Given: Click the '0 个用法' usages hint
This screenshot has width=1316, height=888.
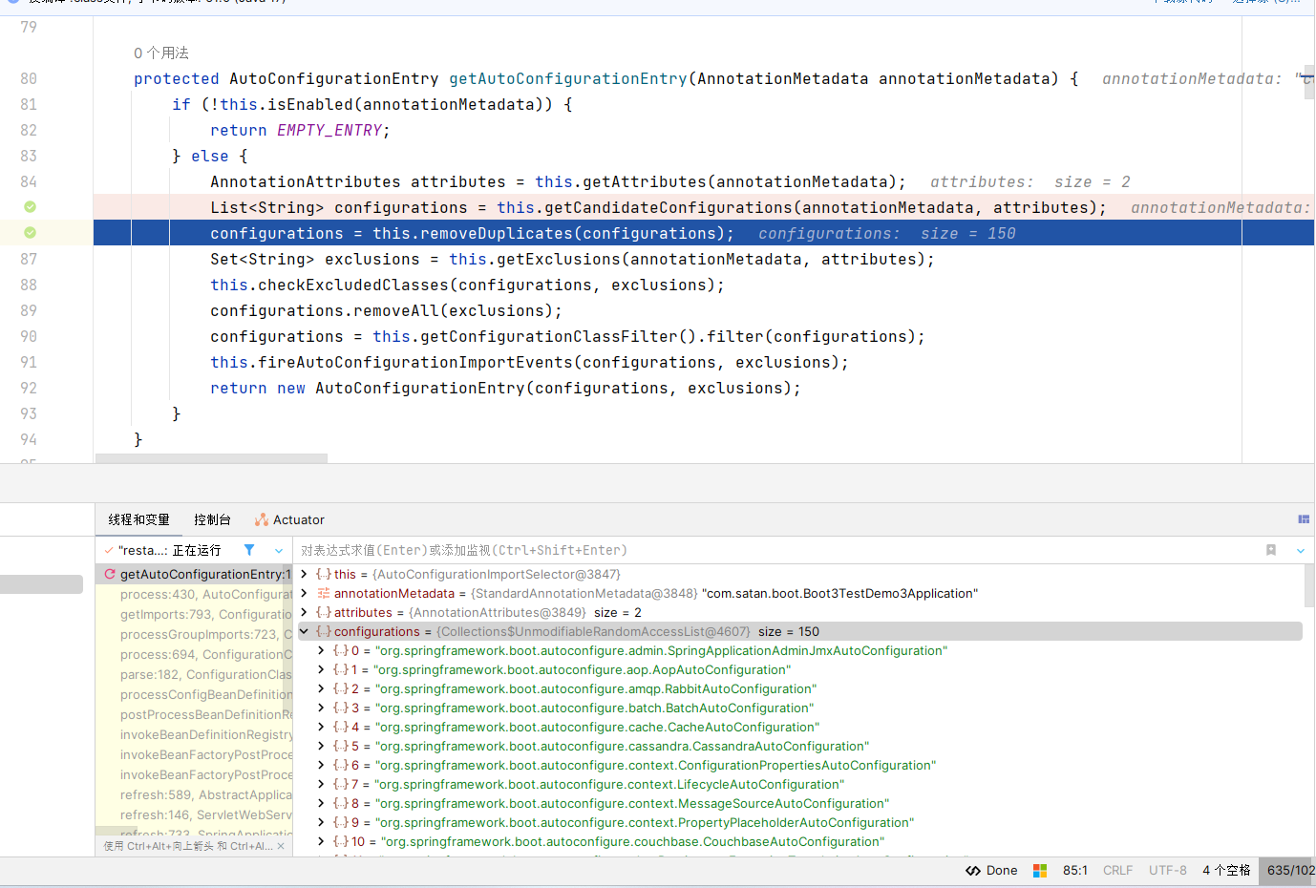Looking at the screenshot, I should (x=161, y=53).
